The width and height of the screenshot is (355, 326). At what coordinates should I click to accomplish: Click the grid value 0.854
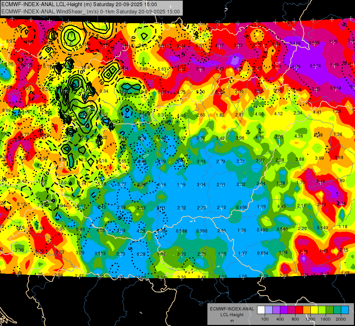coord(263,253)
